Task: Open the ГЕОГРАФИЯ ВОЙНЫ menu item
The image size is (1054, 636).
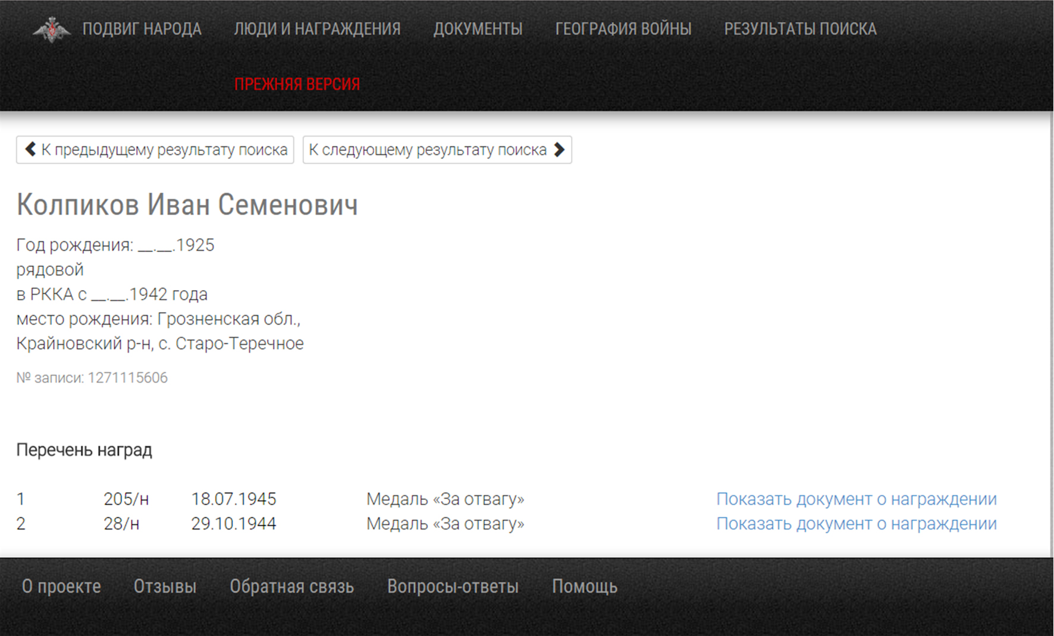Action: (x=623, y=29)
